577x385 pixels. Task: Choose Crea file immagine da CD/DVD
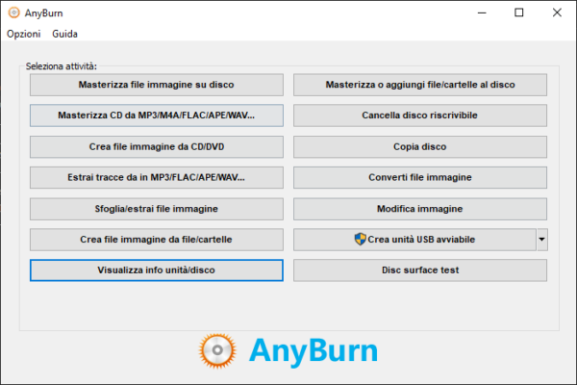(157, 146)
